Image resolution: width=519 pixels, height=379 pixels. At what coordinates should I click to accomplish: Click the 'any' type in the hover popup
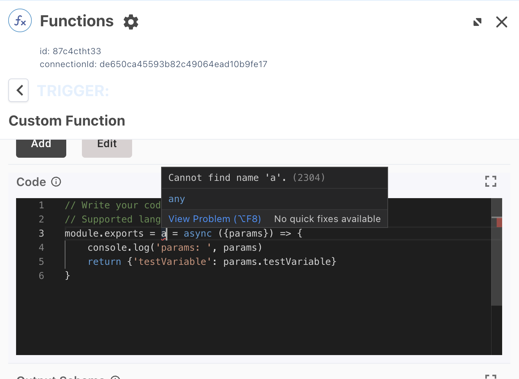pos(176,199)
